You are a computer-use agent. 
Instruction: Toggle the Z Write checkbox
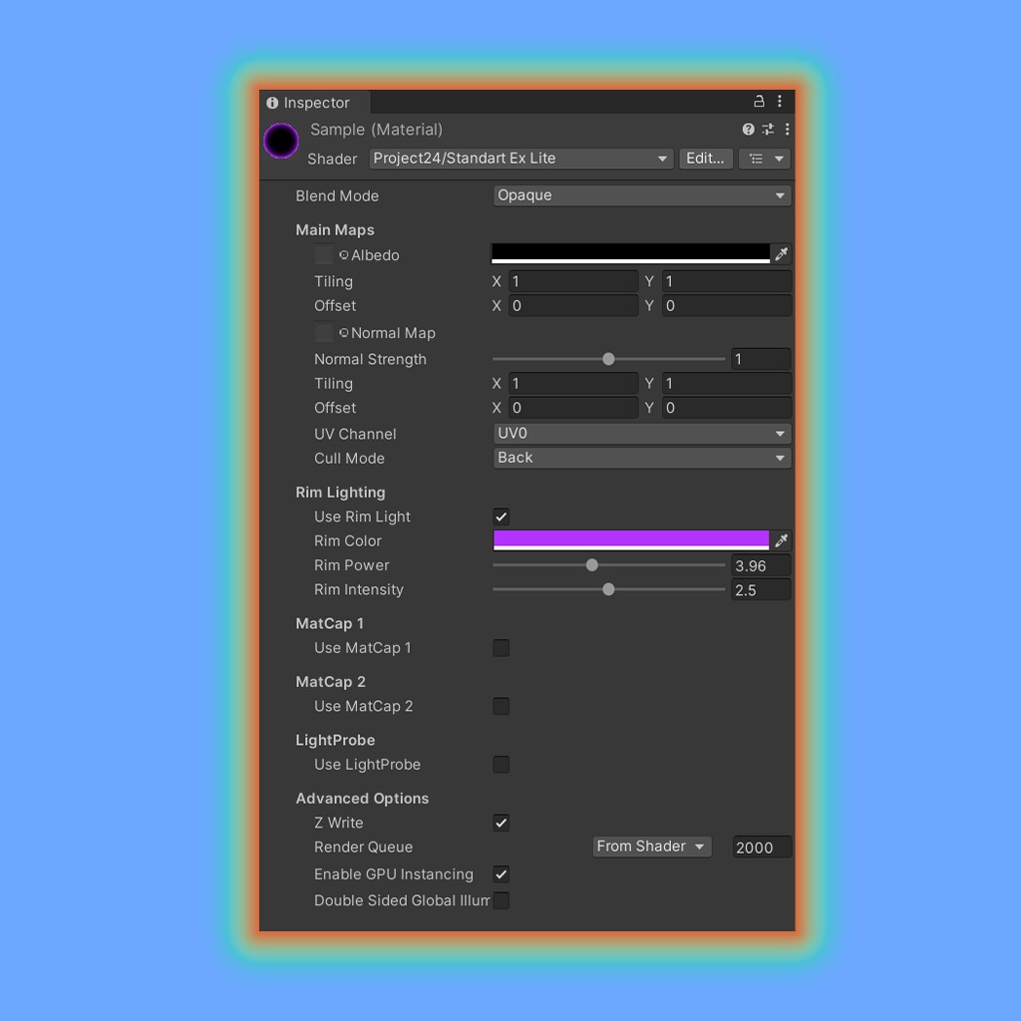[x=501, y=823]
